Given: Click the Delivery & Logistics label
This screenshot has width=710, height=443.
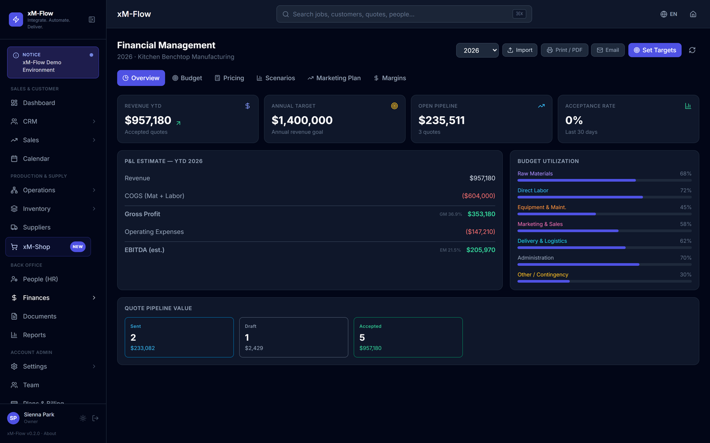Looking at the screenshot, I should [542, 241].
